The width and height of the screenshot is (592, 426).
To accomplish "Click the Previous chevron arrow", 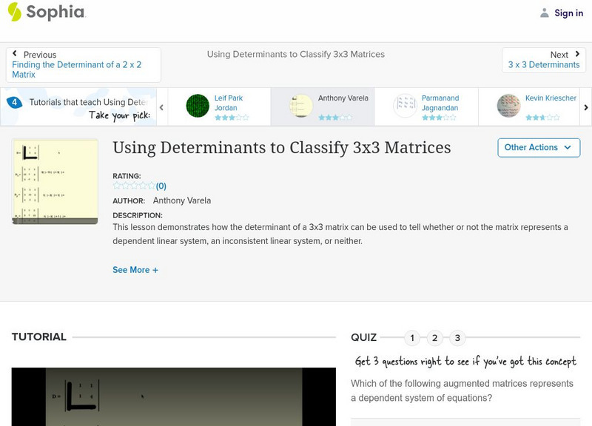I will point(14,53).
